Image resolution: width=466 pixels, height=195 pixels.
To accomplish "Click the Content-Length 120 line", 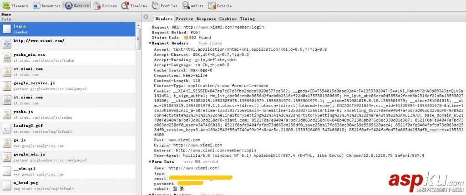I will [x=177, y=80].
